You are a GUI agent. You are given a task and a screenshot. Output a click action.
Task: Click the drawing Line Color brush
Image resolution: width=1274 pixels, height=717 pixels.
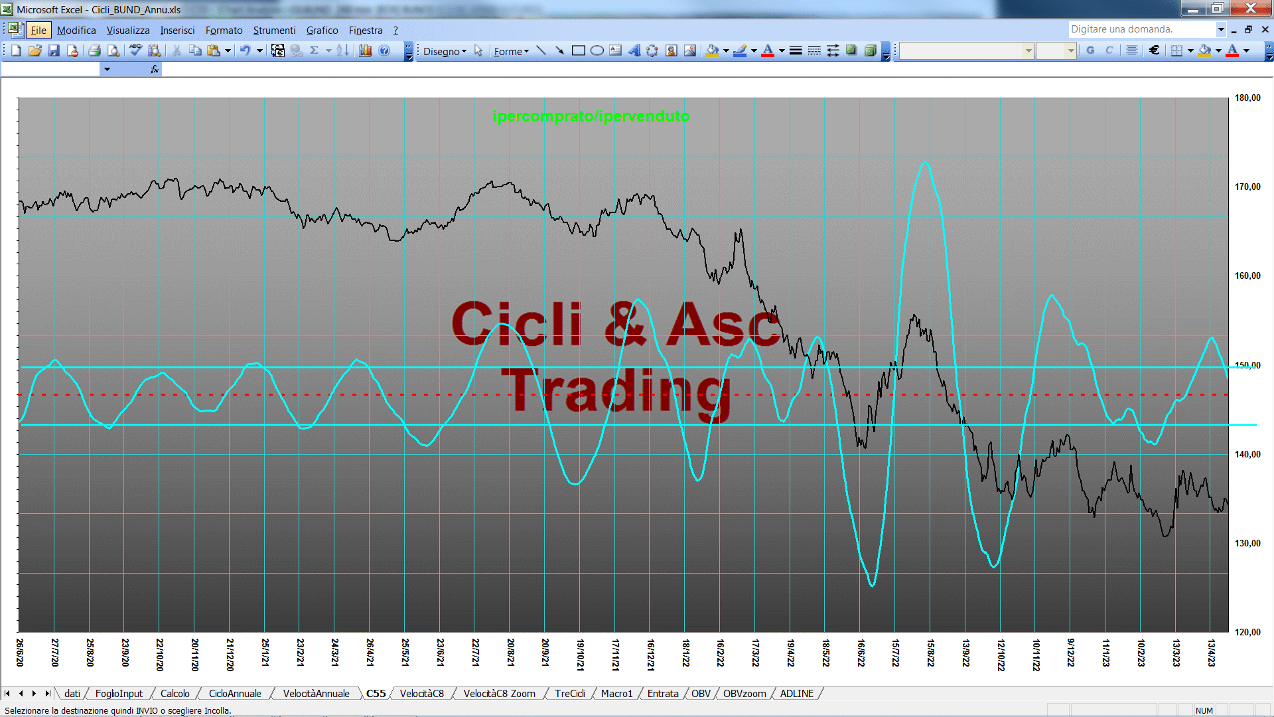point(740,50)
